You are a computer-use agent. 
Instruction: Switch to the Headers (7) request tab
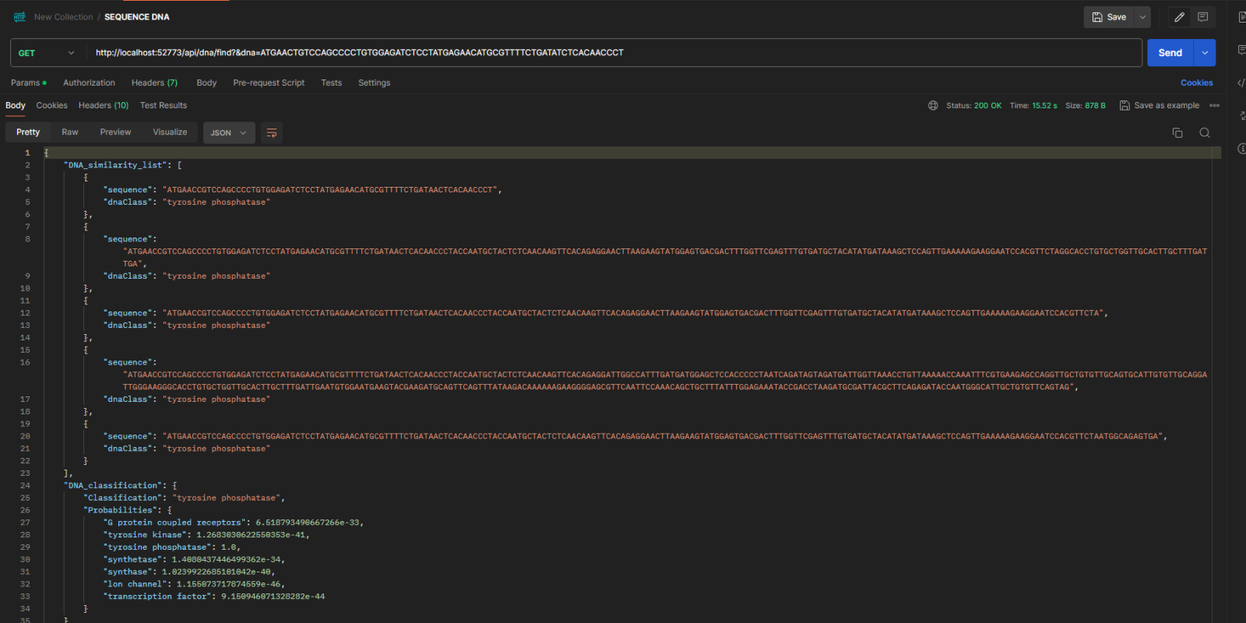coord(154,83)
